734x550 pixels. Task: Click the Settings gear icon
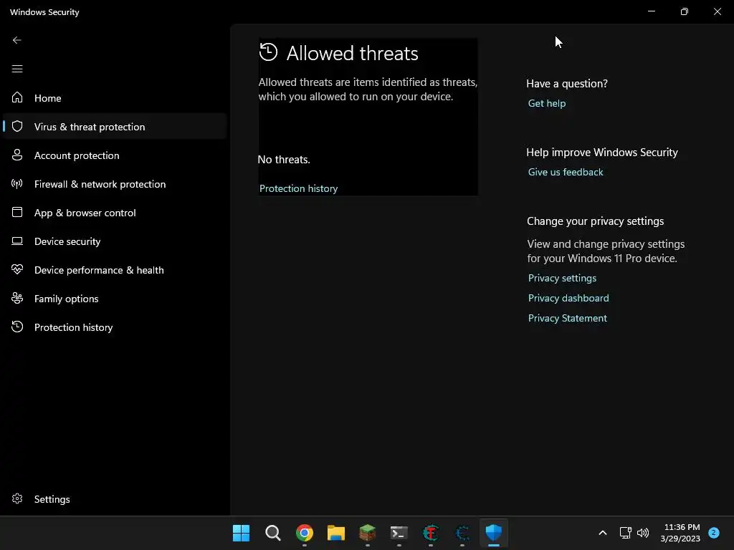click(x=17, y=498)
